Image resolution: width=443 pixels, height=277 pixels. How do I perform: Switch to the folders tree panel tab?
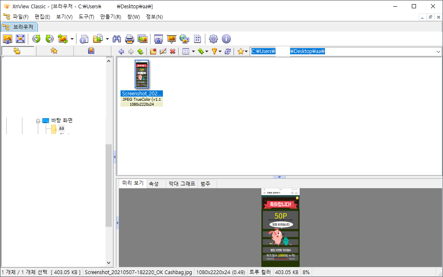click(x=17, y=51)
